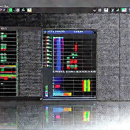Click the pink-red rectangle in lower chart
Screen dimensions: 130x130
[57, 86]
